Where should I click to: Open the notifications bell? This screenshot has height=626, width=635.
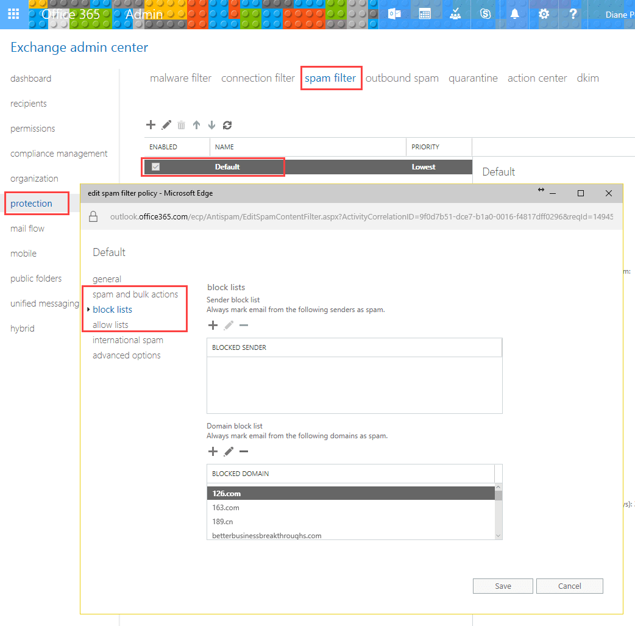(x=514, y=14)
